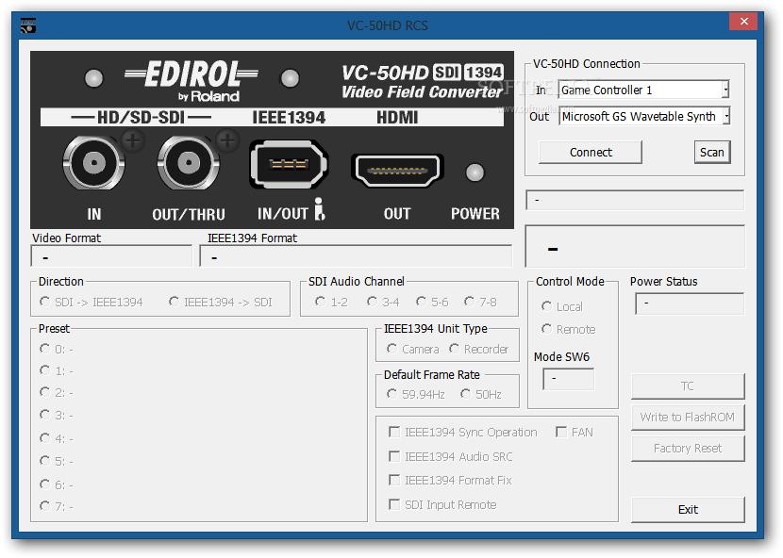This screenshot has height=558, width=783.
Task: Click the IEEE1394 FireWire port image
Action: [289, 164]
